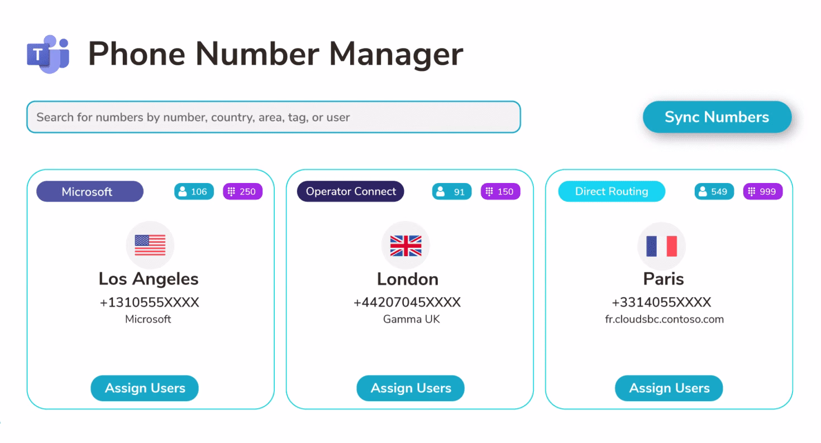Toggle the Direct Routing badge on Paris card
This screenshot has height=443, width=821.
pos(611,191)
